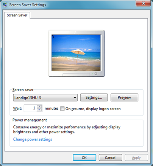Focus the Wait minutes number field
153x166 pixels.
pos(30,108)
